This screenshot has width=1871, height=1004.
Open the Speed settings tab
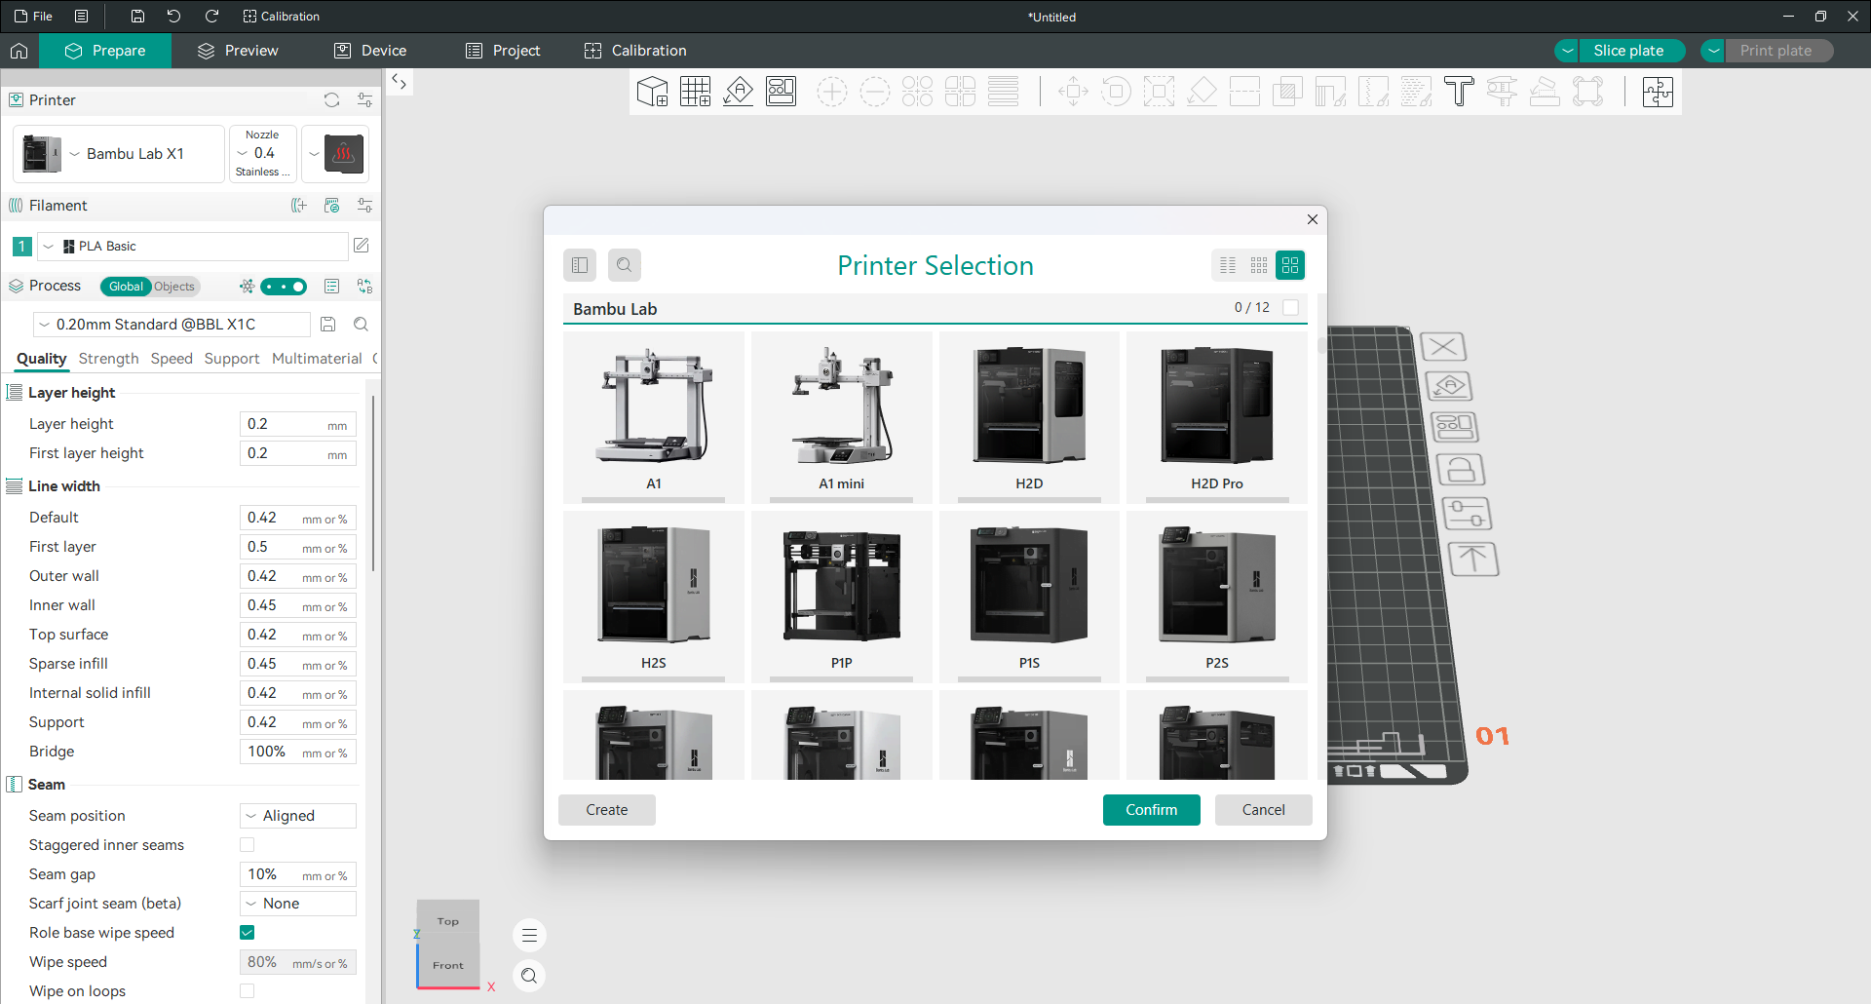click(172, 359)
